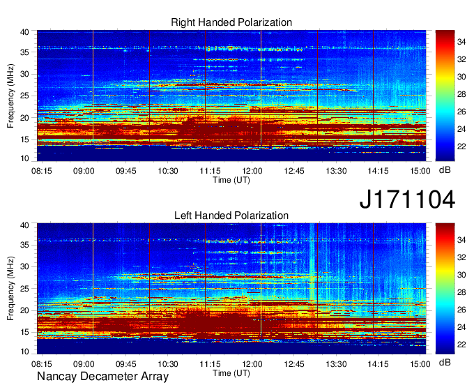Click the 30 MHz tick on the left-handed plot
Screen dimensions: 474x385
click(x=24, y=266)
